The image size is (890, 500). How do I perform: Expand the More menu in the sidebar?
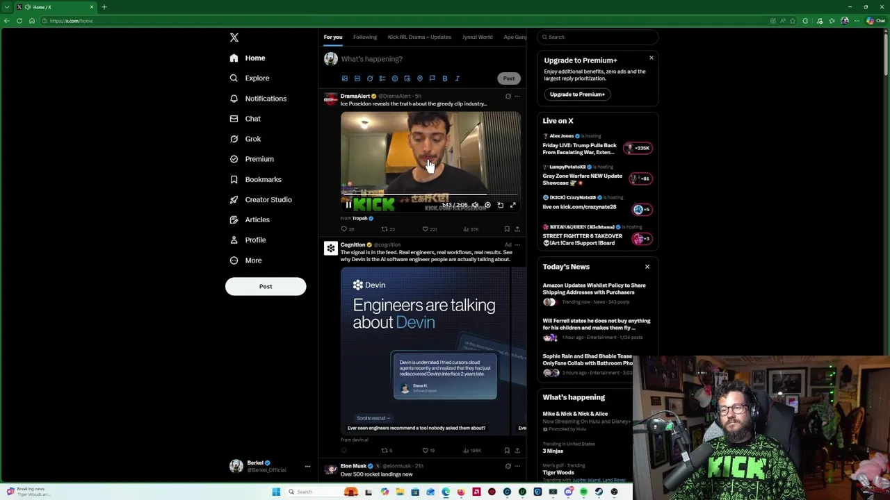(245, 260)
